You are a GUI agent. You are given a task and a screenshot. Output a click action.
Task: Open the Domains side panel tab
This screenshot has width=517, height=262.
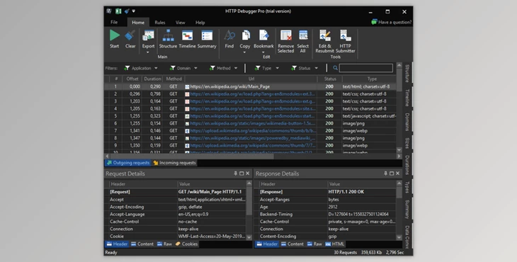(x=407, y=122)
